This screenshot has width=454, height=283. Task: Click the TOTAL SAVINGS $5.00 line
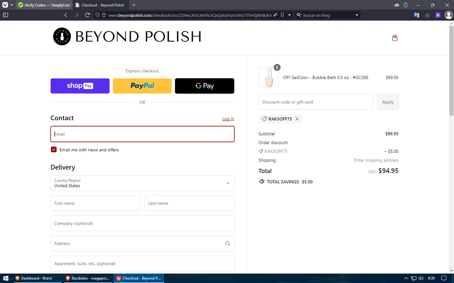click(x=286, y=182)
